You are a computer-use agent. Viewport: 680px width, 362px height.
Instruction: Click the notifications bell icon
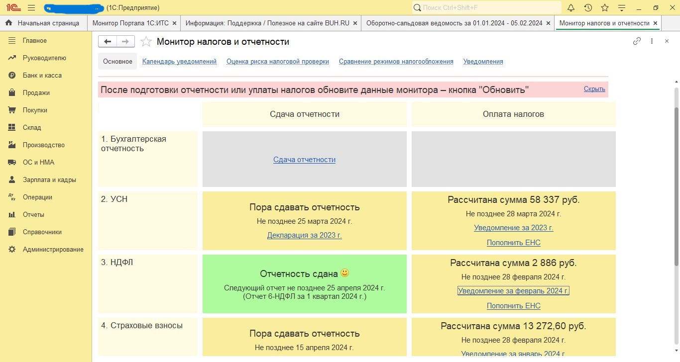point(571,8)
